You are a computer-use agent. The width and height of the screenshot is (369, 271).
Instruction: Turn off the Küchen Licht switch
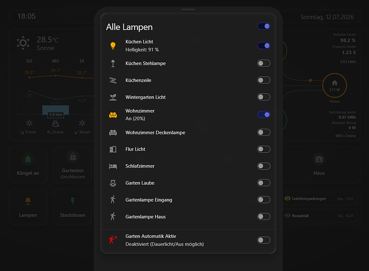pyautogui.click(x=263, y=46)
